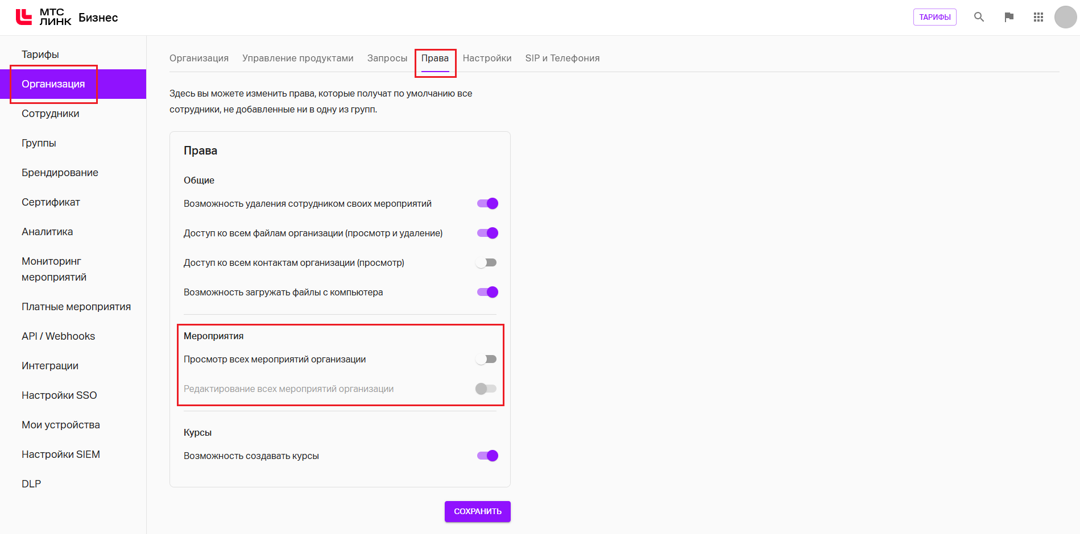Switch to the Управление продуктами tab
This screenshot has height=534, width=1080.
297,58
